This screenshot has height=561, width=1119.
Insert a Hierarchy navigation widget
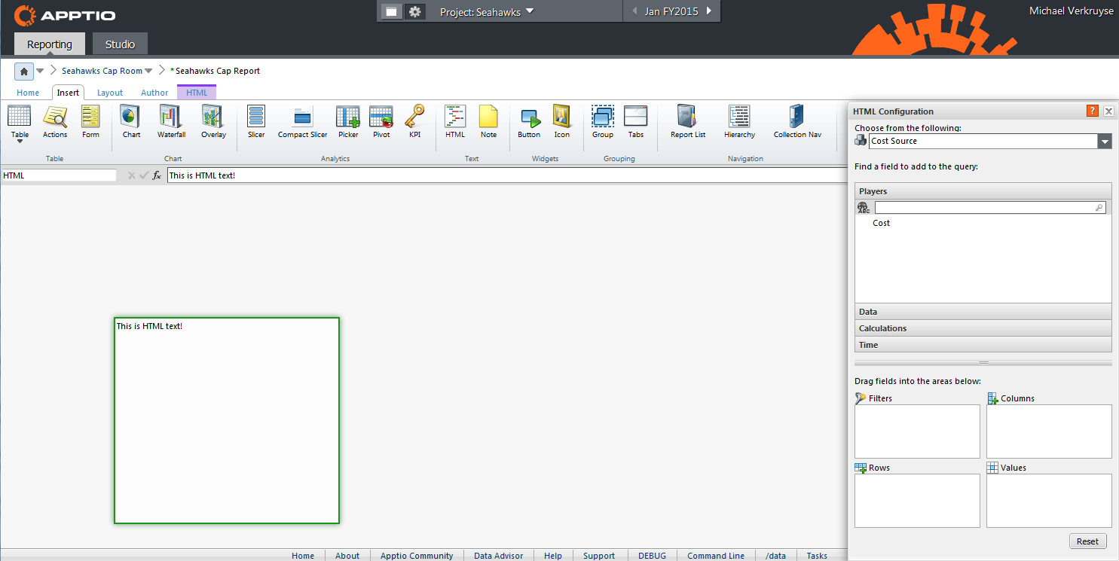[738, 122]
